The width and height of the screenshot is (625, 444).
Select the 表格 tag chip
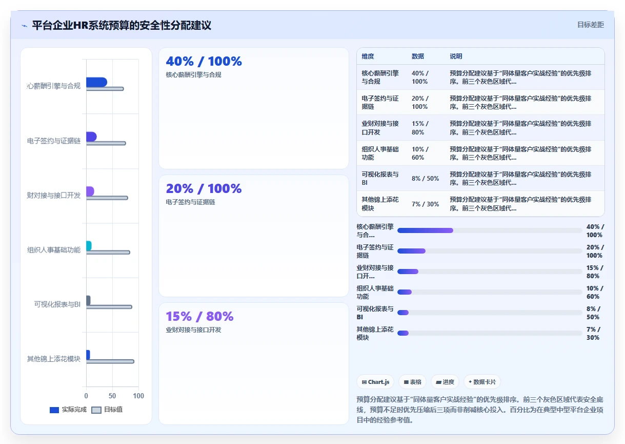click(413, 382)
